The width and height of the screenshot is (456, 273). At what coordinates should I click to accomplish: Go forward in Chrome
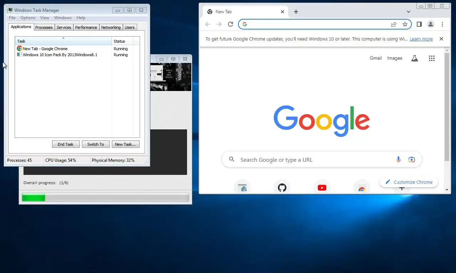[x=219, y=24]
